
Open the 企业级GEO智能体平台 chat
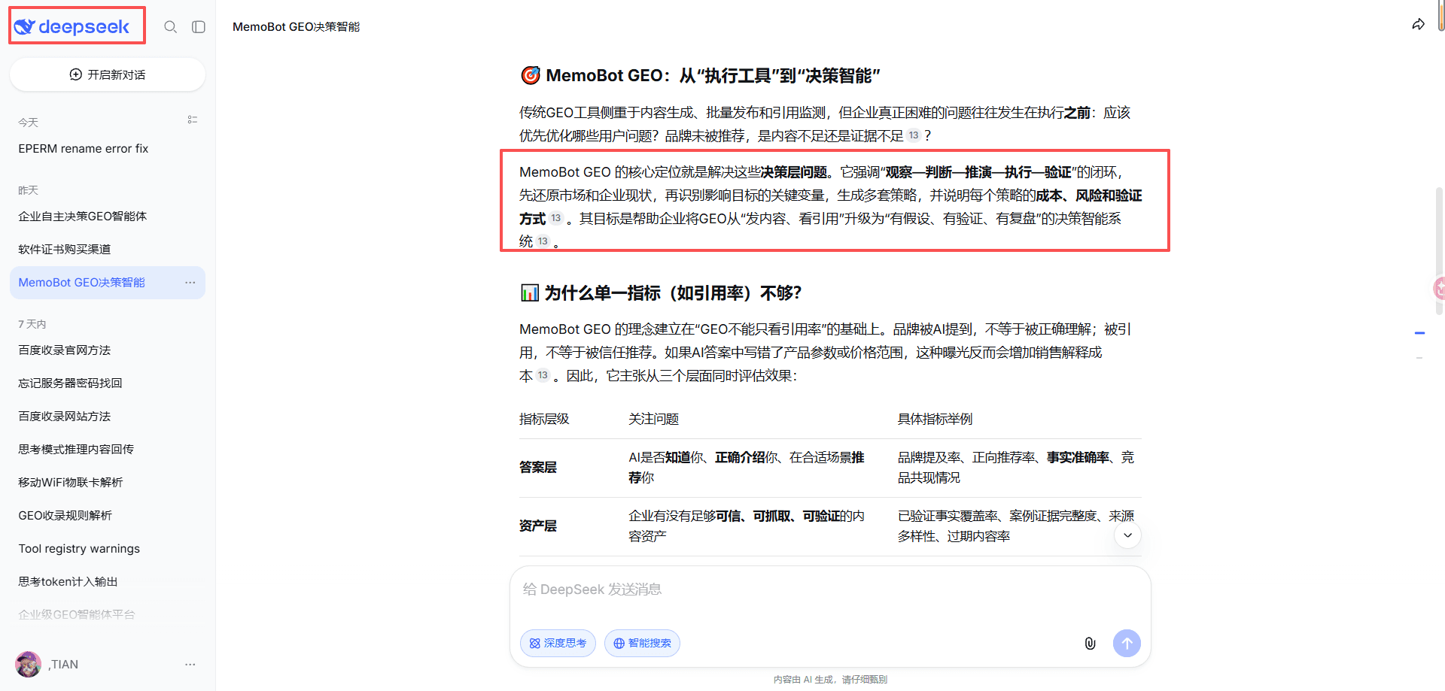[x=108, y=615]
